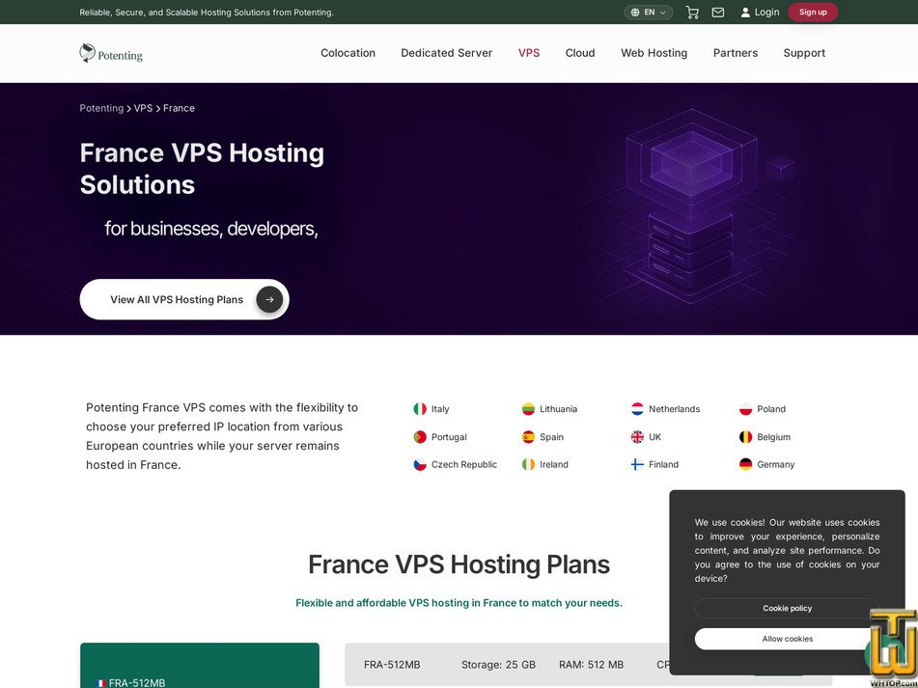Select the UK flag icon
This screenshot has width=918, height=688.
[637, 437]
